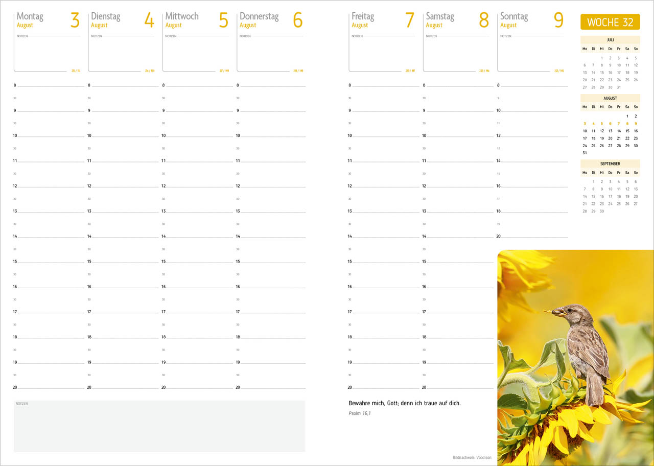The height and width of the screenshot is (466, 654).
Task: Select the Montag 3 August day header
Action: (48, 20)
